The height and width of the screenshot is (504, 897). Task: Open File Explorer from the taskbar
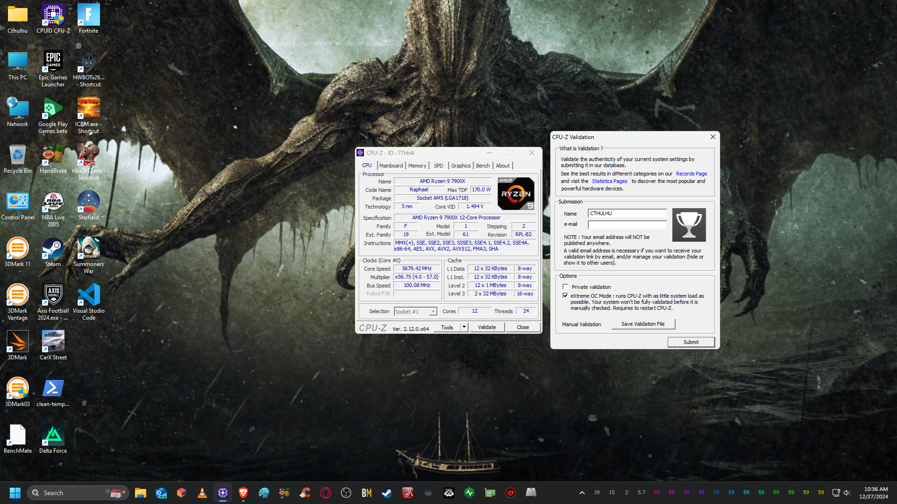tap(141, 493)
